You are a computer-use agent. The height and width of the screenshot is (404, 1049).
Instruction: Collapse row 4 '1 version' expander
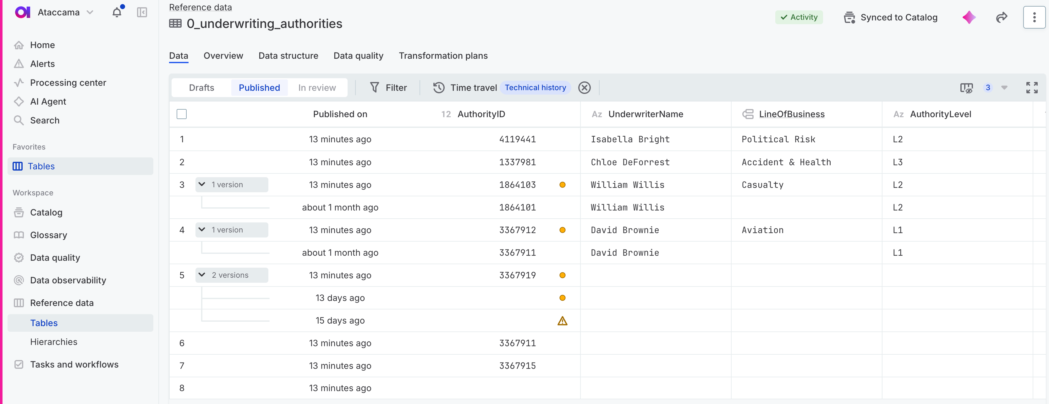click(232, 230)
